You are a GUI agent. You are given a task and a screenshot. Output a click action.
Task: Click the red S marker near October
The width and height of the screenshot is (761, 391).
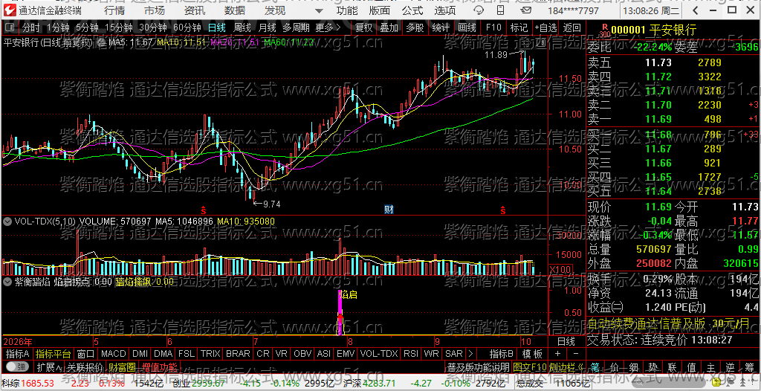click(x=503, y=210)
